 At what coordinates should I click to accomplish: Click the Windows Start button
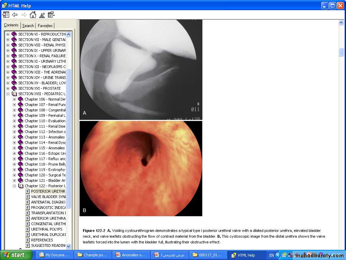pyautogui.click(x=16, y=255)
